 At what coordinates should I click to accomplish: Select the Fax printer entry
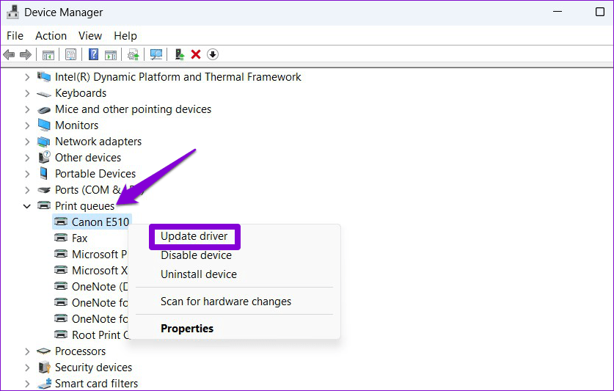tap(79, 238)
